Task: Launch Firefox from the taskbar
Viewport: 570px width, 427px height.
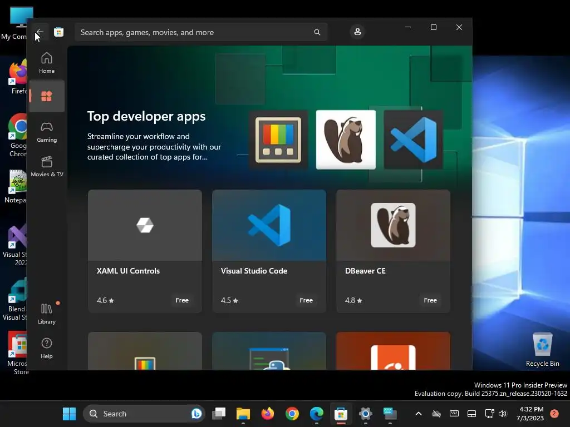Action: tap(268, 414)
